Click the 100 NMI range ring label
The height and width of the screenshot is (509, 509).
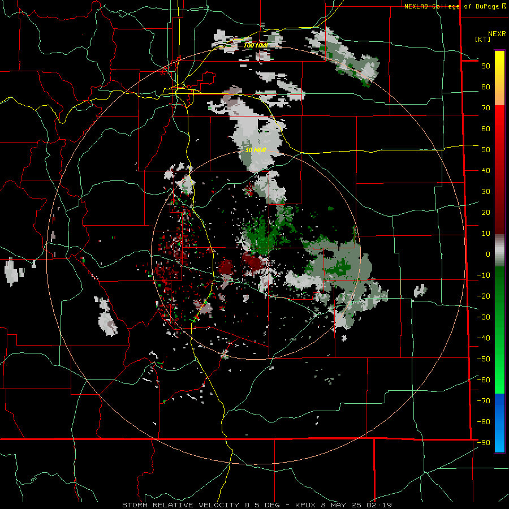(x=256, y=45)
